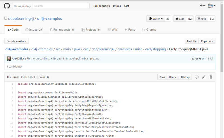The image size is (224, 138).
Task: Click AlexDBlack's avatar thumbnail
Action: 9,59
